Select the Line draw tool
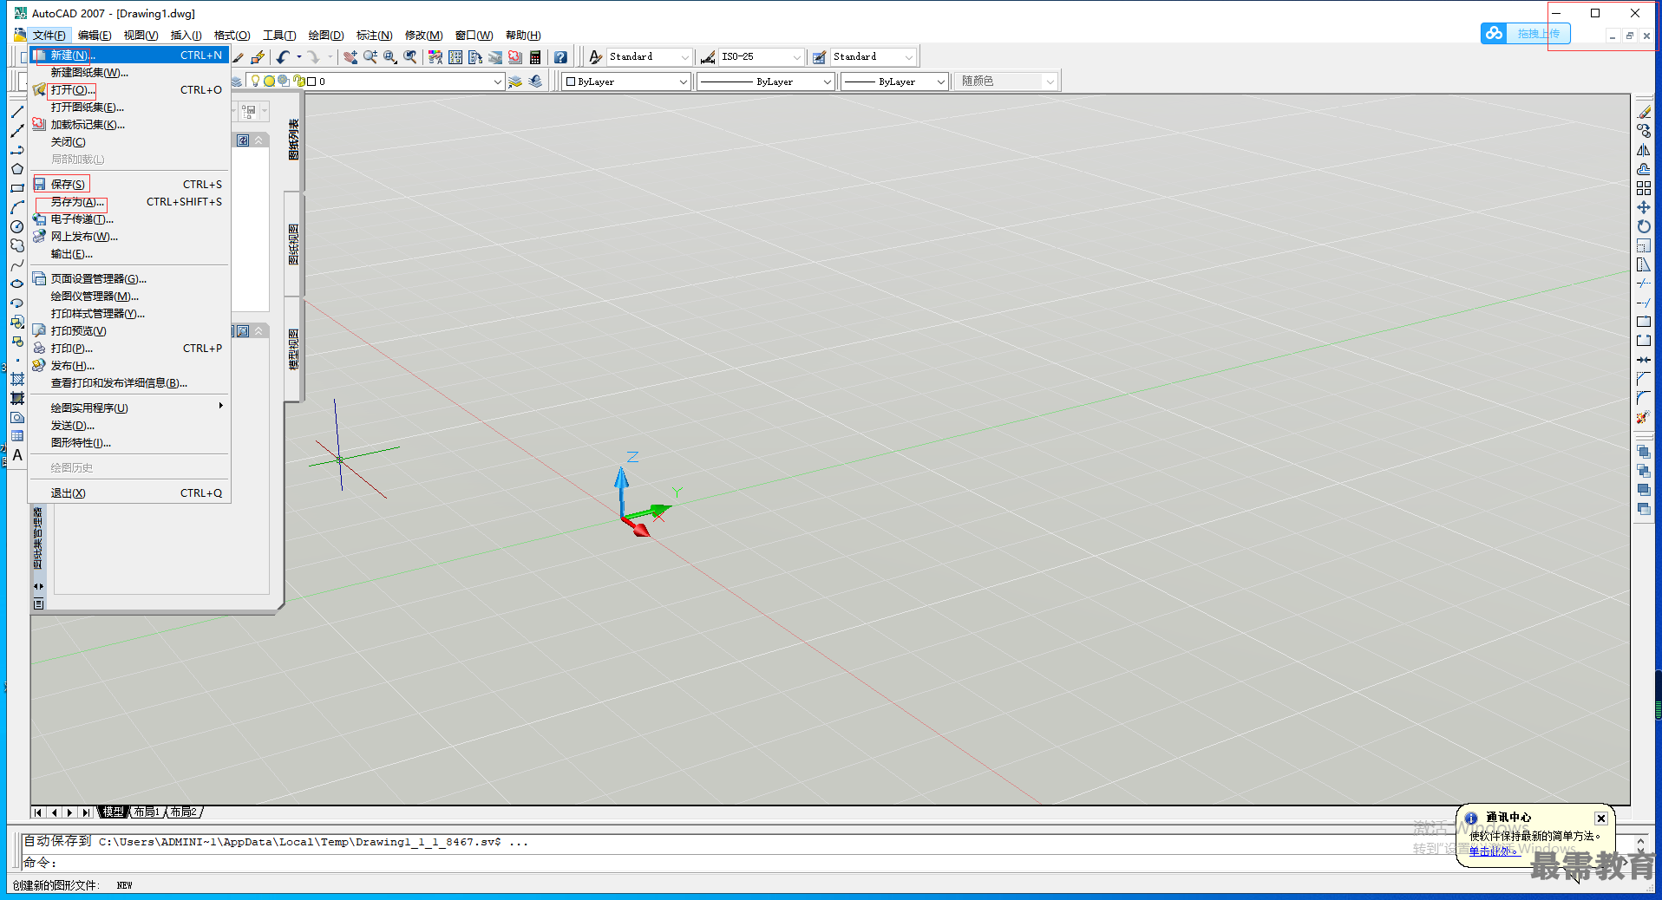The height and width of the screenshot is (900, 1662). [x=17, y=112]
